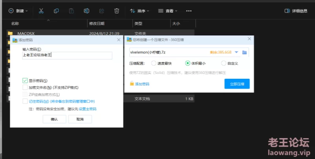Click the 剩余:385.6GB free space label
The height and width of the screenshot is (159, 315).
click(220, 52)
